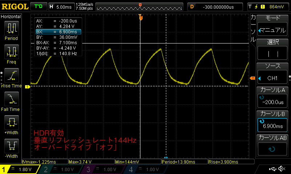
Task: Select channel 2 tab
Action: pos(60,169)
